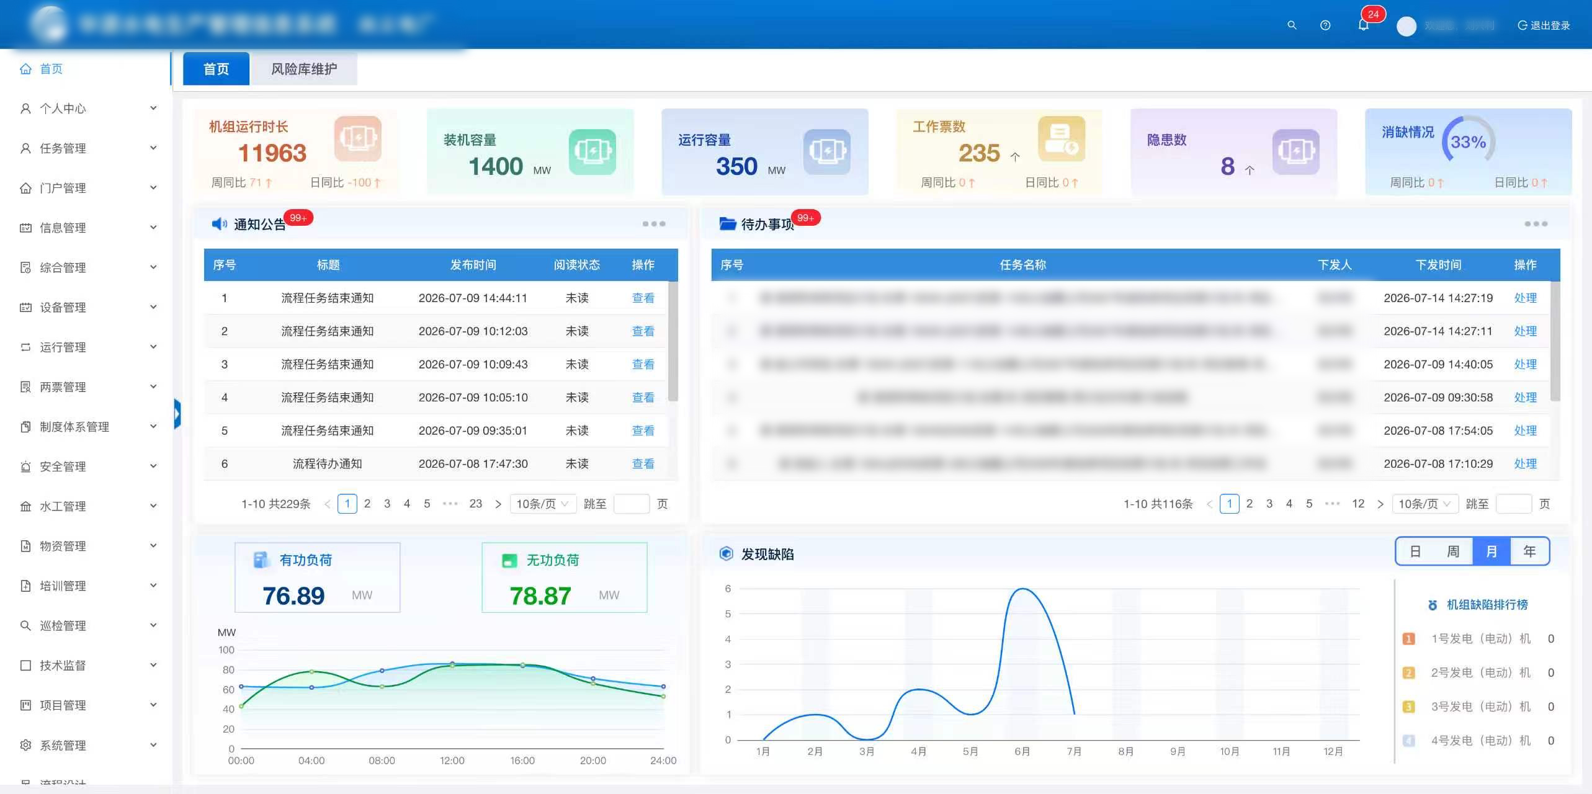This screenshot has width=1592, height=794.
Task: Click the 消缺情况 33% progress ring
Action: (1468, 142)
